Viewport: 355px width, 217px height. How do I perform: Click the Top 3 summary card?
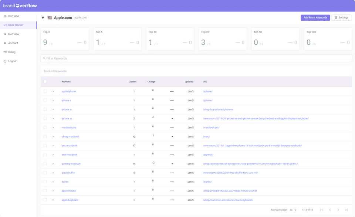tap(65, 39)
